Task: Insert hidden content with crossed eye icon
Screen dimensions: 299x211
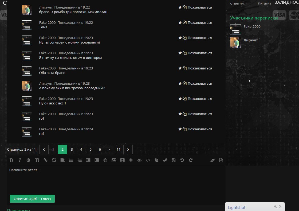Action: 139,160
